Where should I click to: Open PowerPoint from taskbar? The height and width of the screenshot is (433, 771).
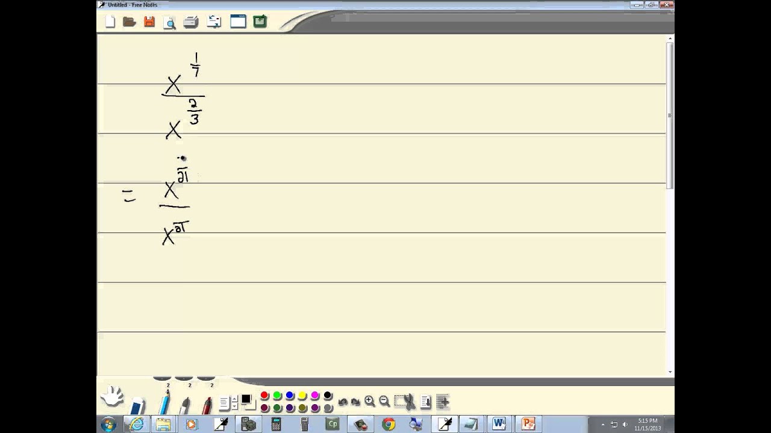pyautogui.click(x=528, y=424)
